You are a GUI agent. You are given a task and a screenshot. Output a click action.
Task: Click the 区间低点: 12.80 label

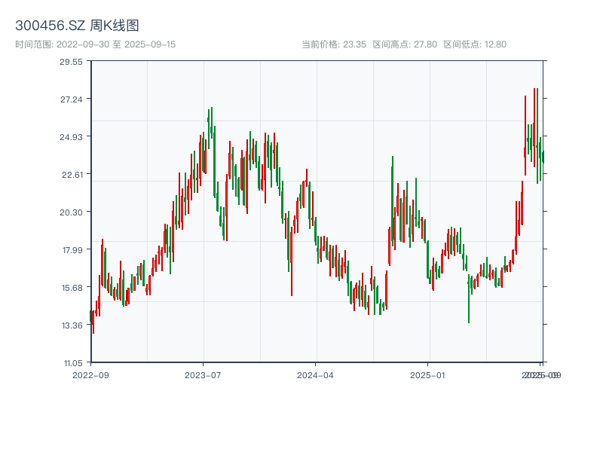pos(475,44)
